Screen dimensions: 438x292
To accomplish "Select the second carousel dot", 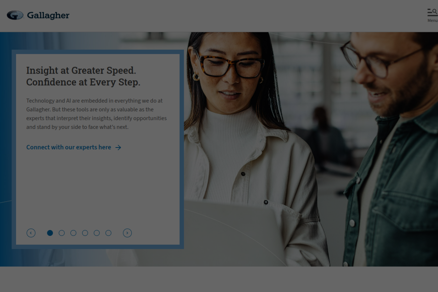I will click(62, 233).
